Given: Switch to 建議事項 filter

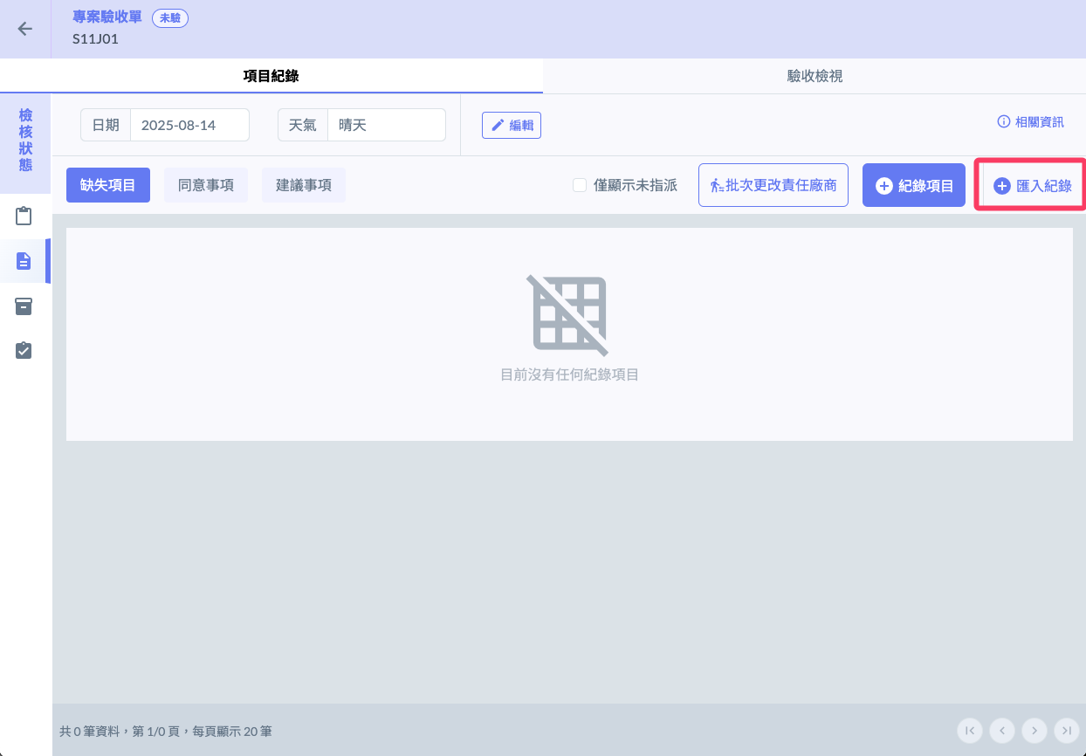Looking at the screenshot, I should click(304, 185).
